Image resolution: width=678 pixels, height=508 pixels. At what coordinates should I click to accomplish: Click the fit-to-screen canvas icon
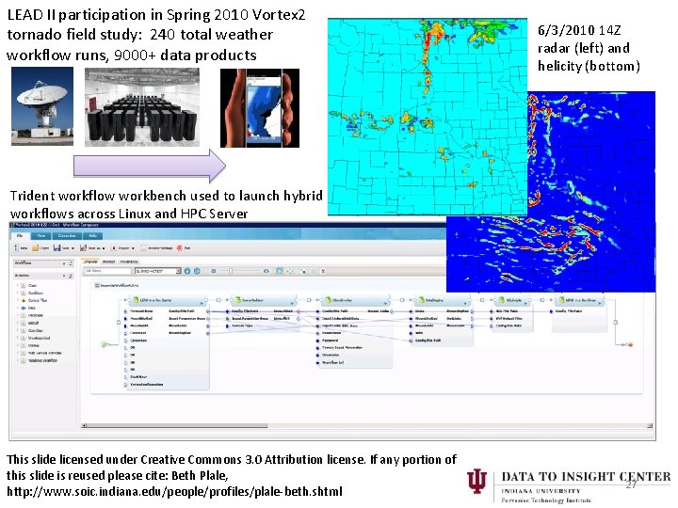(x=290, y=271)
